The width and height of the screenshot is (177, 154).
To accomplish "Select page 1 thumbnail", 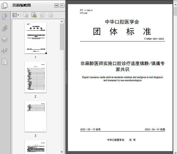I will [35, 38].
